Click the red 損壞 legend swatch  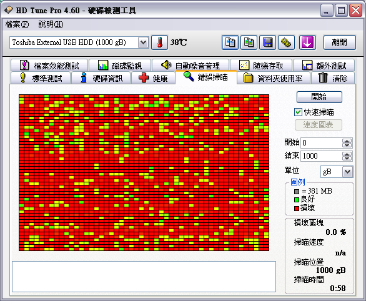coord(297,209)
